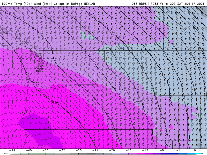
Task: Click 'Valid: 20Z SAT JAN 17 2026' text
Action: click(182, 4)
